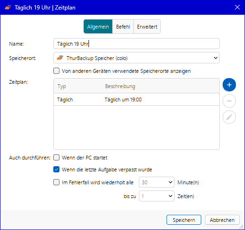Uncheck 'Wenn die letzte Aufgabe verpasst wurde'
The image size is (245, 230).
[x=56, y=170]
